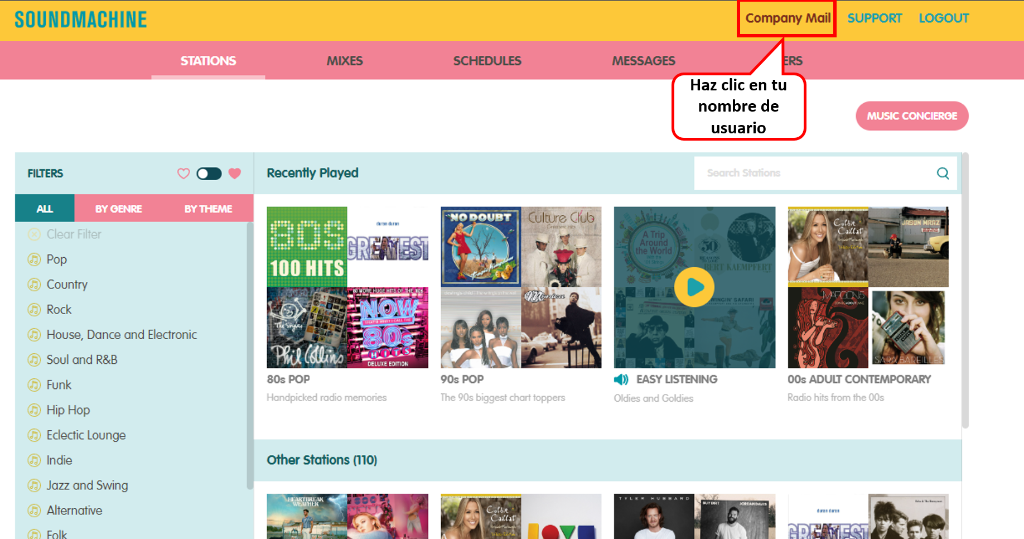Click the music note icon beside Pop
1024x539 pixels.
pos(34,259)
